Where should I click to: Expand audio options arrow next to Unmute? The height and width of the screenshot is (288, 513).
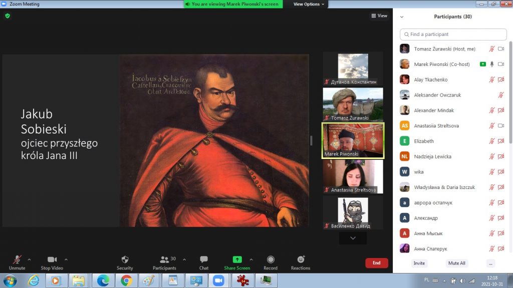pyautogui.click(x=29, y=259)
